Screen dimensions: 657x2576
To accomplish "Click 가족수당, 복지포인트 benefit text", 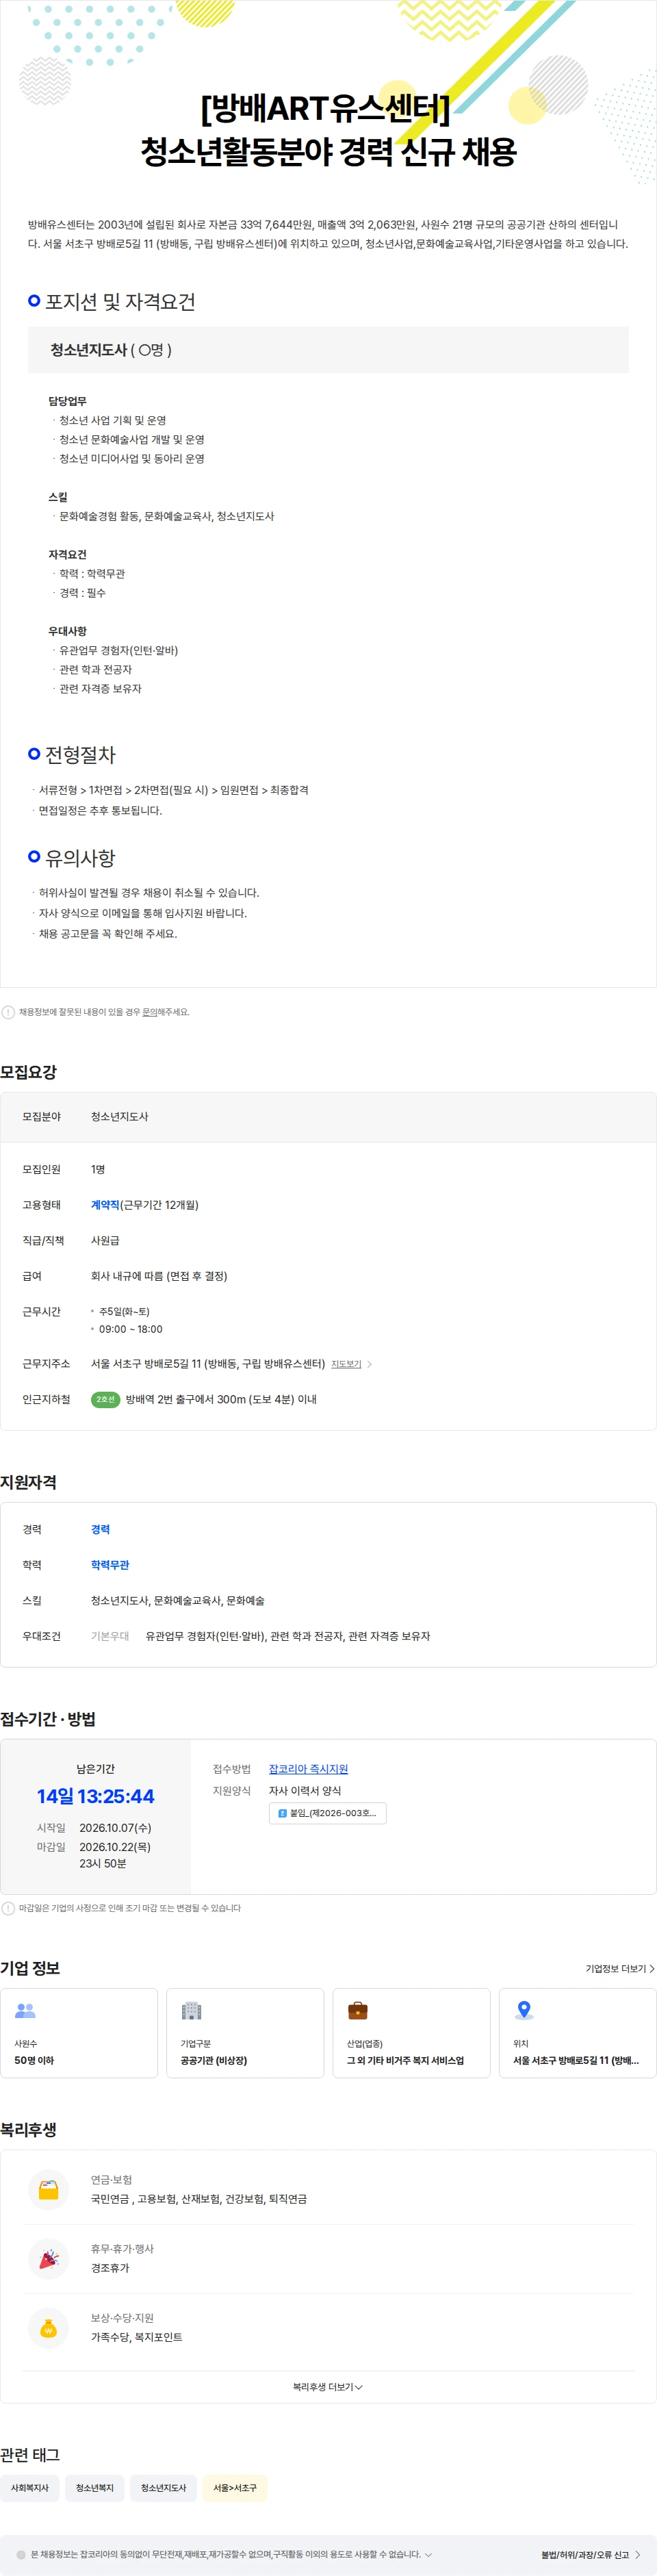I will coord(137,2337).
